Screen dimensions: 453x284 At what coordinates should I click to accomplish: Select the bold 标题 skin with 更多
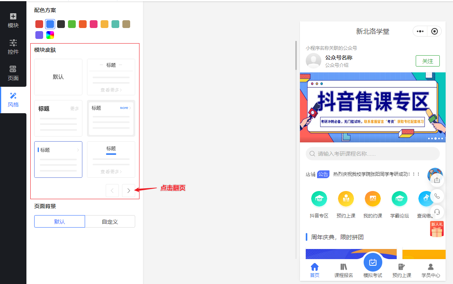click(58, 118)
